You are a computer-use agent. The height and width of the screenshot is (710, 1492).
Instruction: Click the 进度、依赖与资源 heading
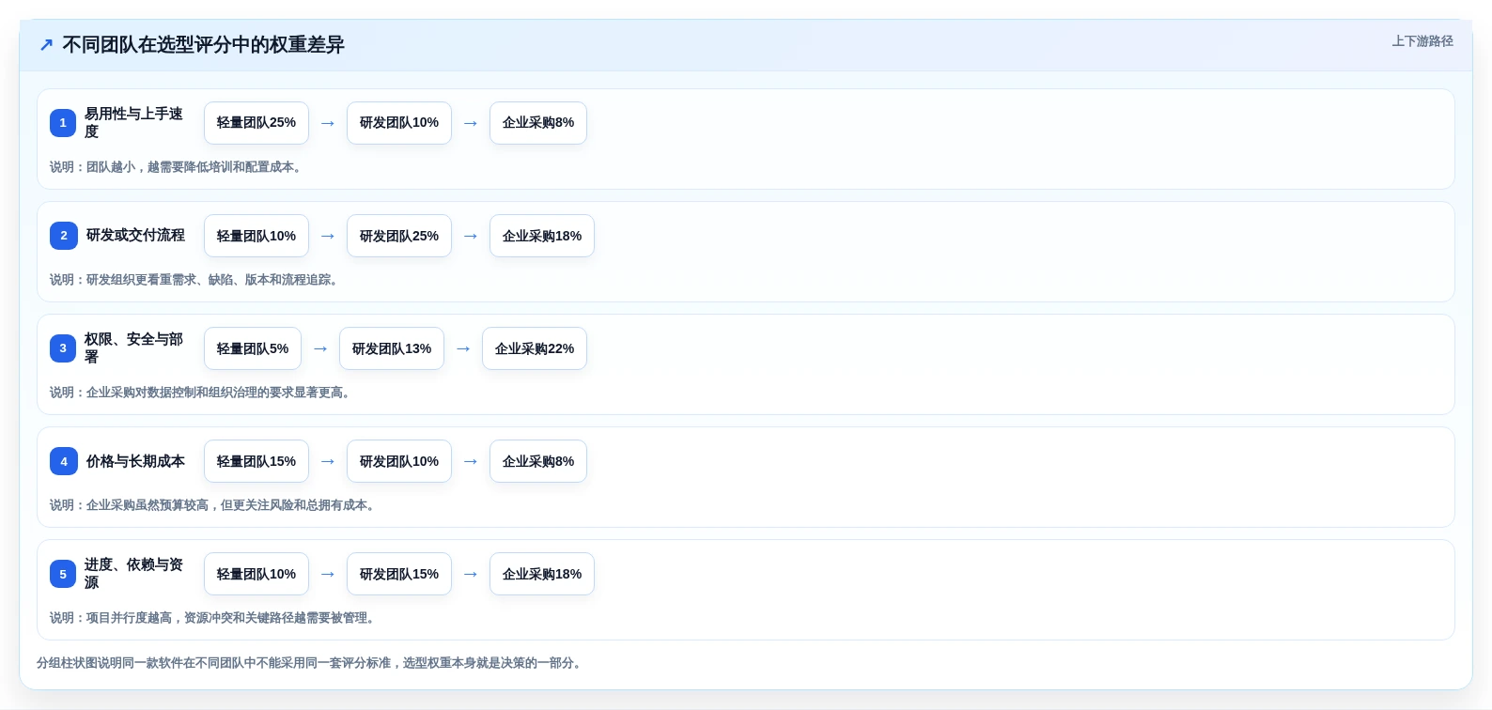point(133,574)
